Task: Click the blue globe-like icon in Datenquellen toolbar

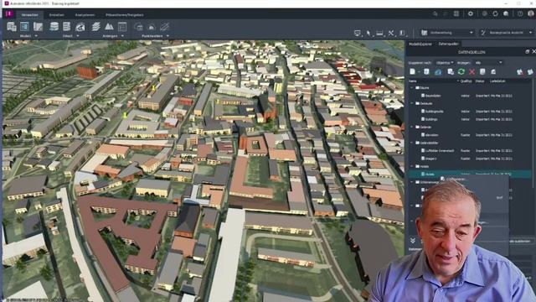Action: (438, 72)
